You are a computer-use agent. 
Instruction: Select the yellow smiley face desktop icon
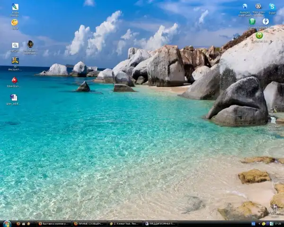(15, 22)
